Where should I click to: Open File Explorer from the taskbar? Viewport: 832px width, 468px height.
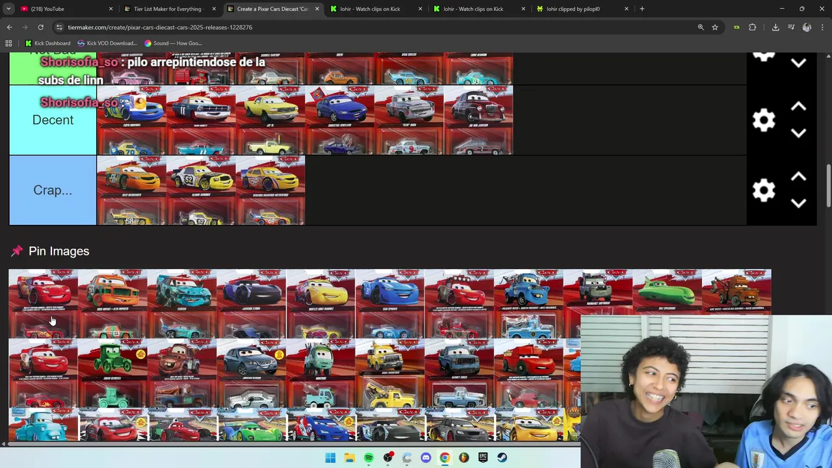point(349,458)
